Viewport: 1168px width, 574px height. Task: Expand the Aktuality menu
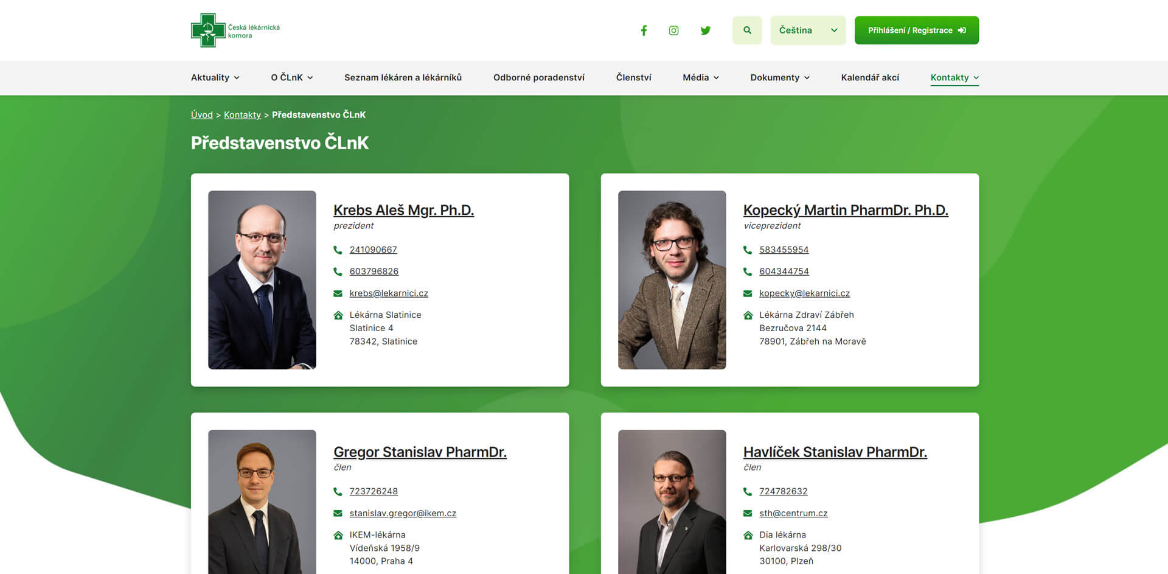point(215,78)
